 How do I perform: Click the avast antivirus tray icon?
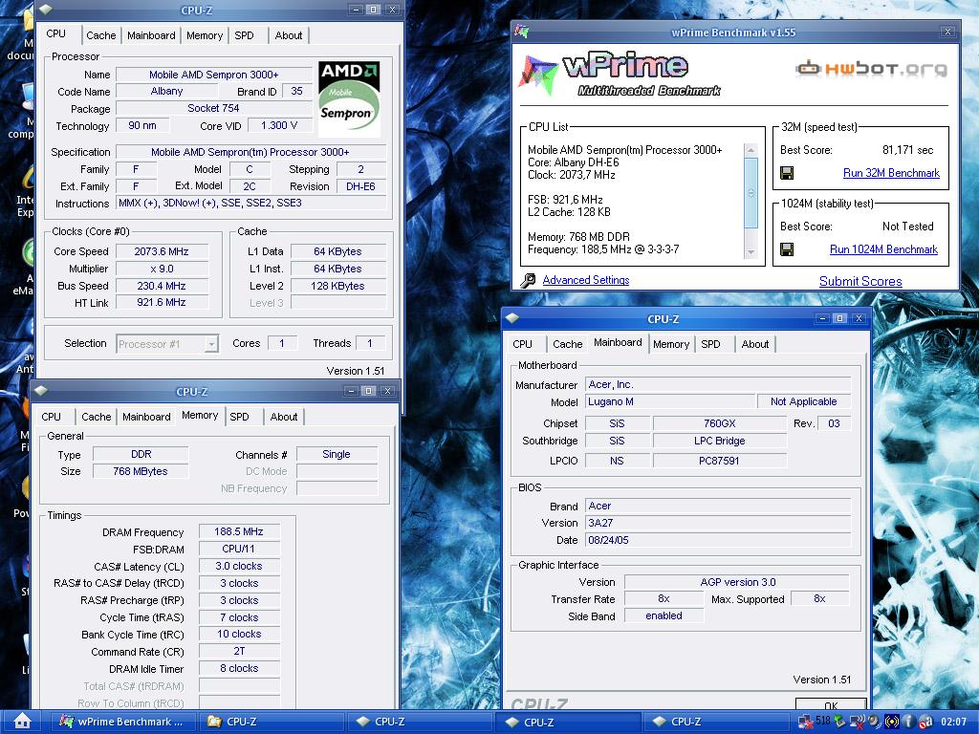tap(925, 722)
